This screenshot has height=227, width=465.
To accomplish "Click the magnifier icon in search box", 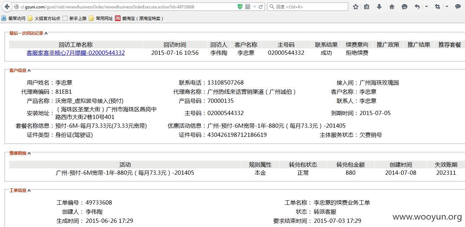I will 271,7.
